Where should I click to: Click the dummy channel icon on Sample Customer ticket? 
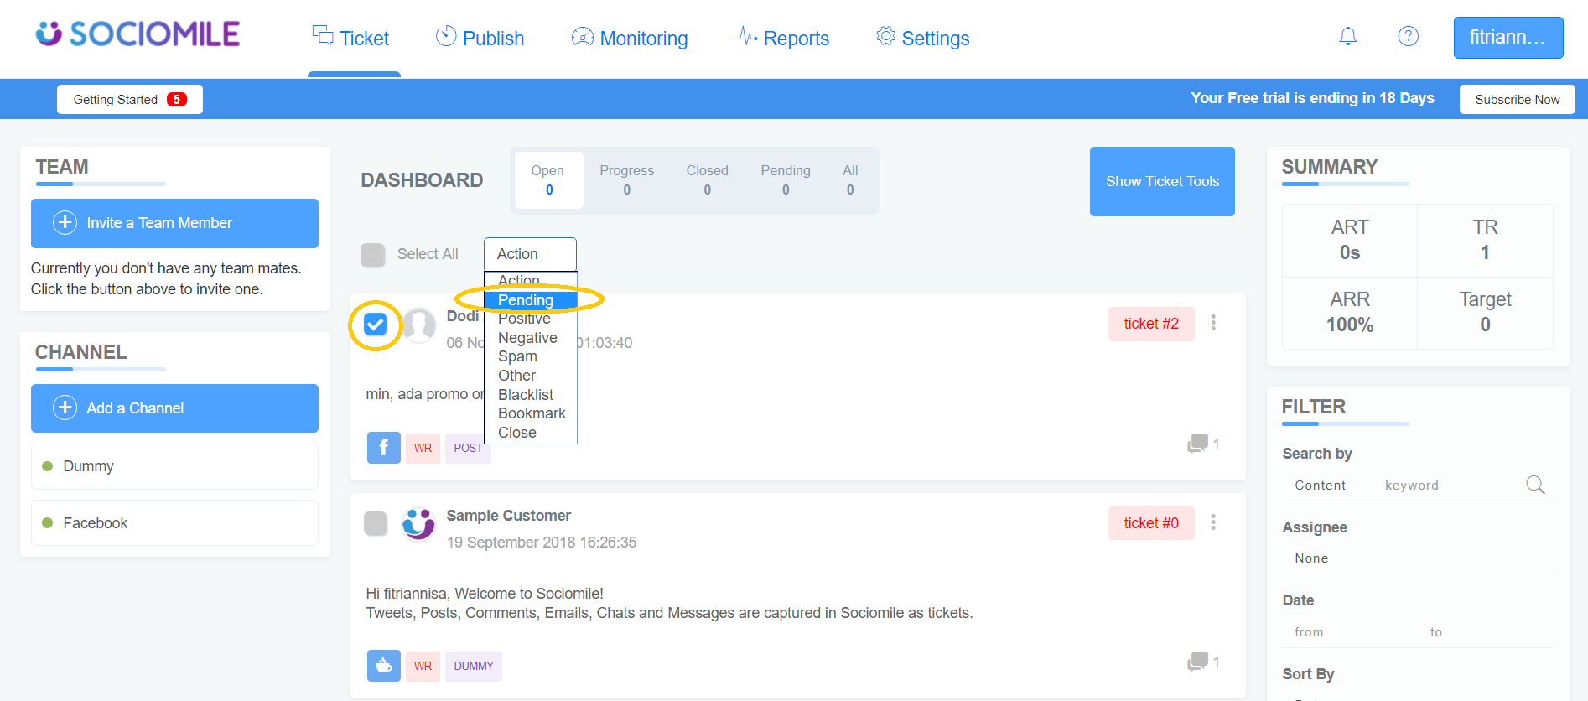(x=383, y=666)
